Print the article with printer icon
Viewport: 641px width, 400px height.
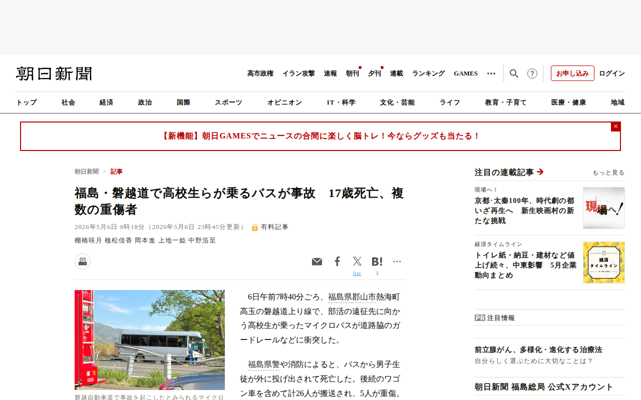(83, 261)
